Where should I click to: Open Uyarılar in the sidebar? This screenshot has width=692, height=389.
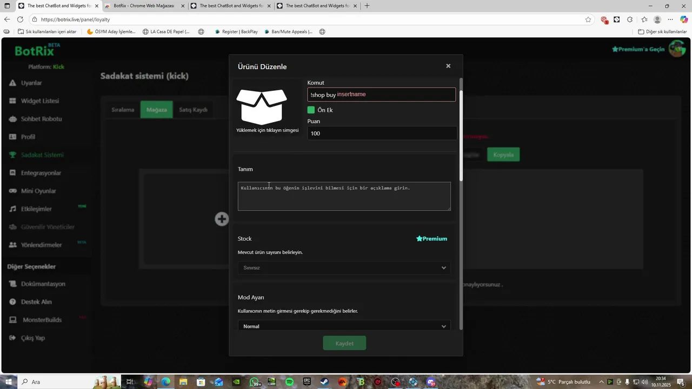coord(31,83)
